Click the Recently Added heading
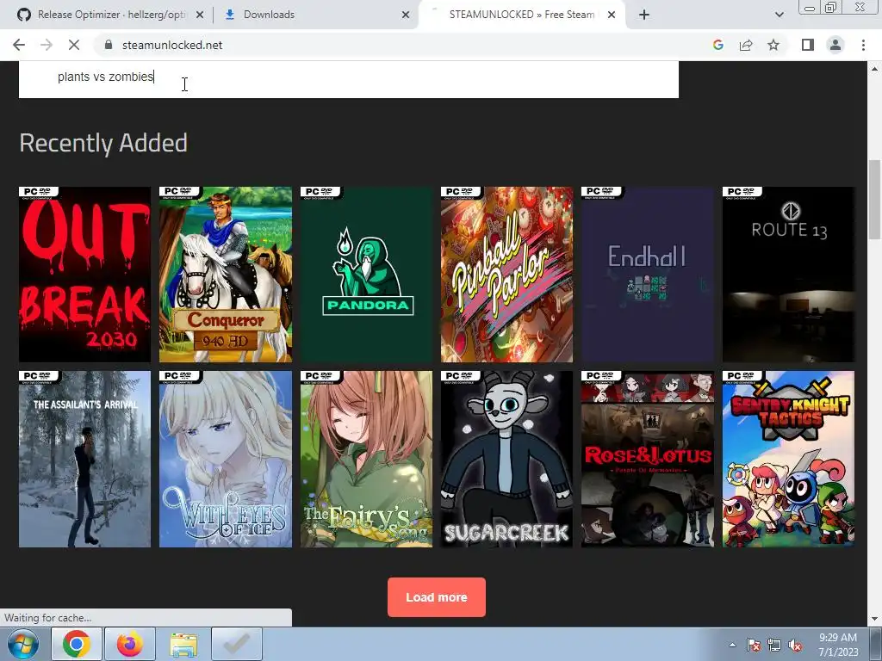882x661 pixels. click(103, 143)
